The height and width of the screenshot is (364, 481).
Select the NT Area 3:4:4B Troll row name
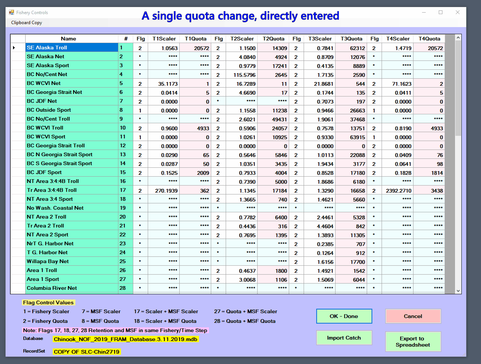pyautogui.click(x=72, y=181)
